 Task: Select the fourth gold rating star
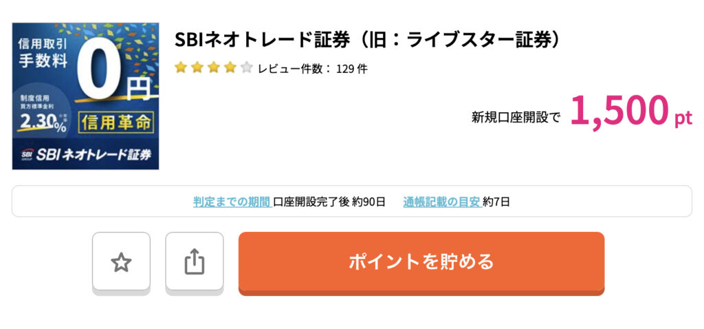pyautogui.click(x=230, y=68)
